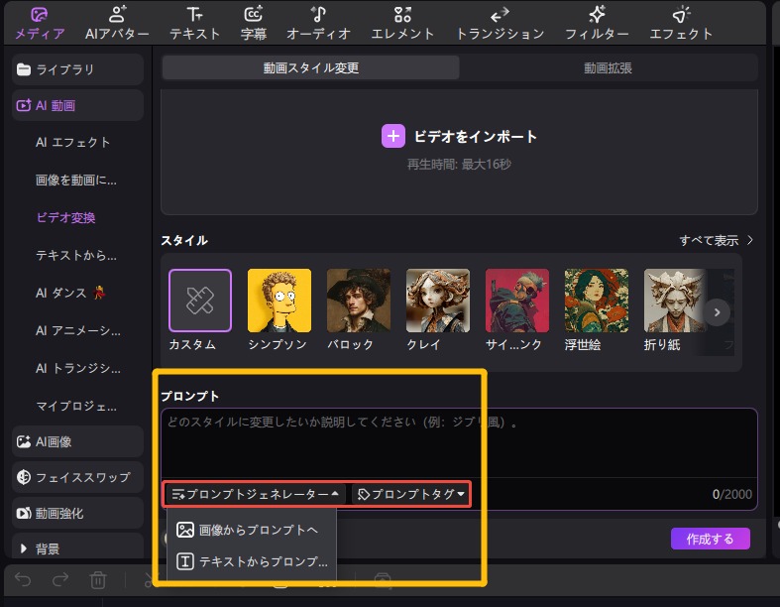The width and height of the screenshot is (780, 607).
Task: Open the エレメント elements icon
Action: click(x=402, y=15)
